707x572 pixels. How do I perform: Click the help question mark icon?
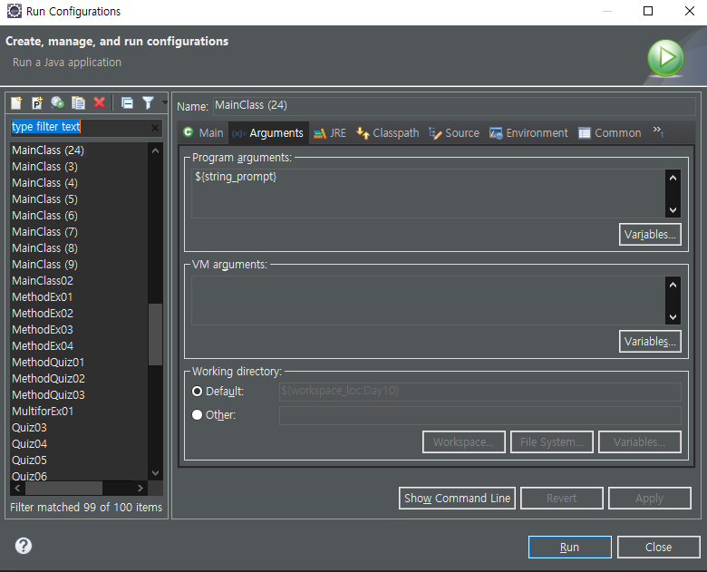tap(24, 546)
